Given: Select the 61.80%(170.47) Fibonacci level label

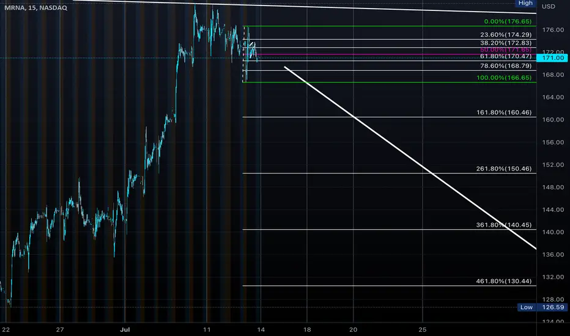Looking at the screenshot, I should [506, 56].
